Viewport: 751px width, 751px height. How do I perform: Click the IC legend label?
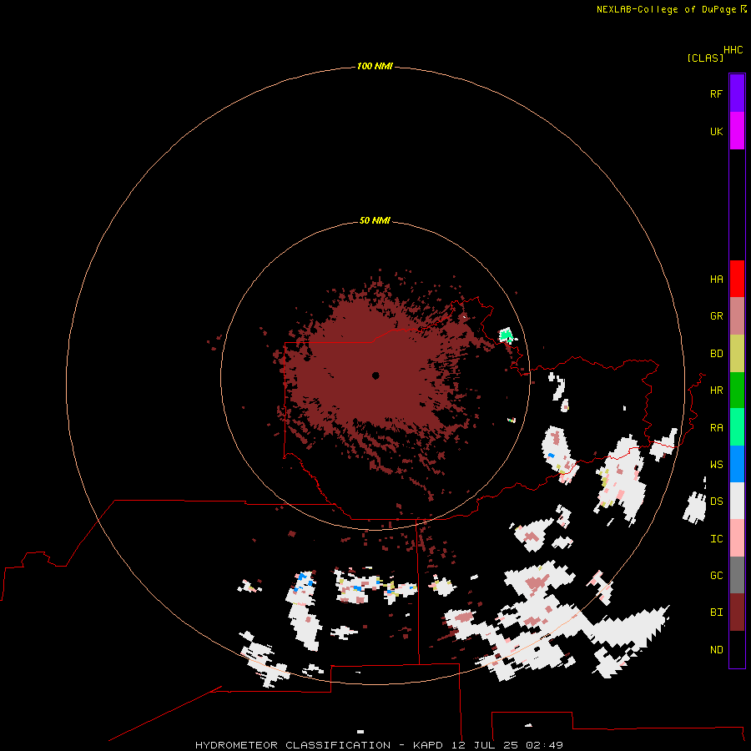click(x=716, y=539)
